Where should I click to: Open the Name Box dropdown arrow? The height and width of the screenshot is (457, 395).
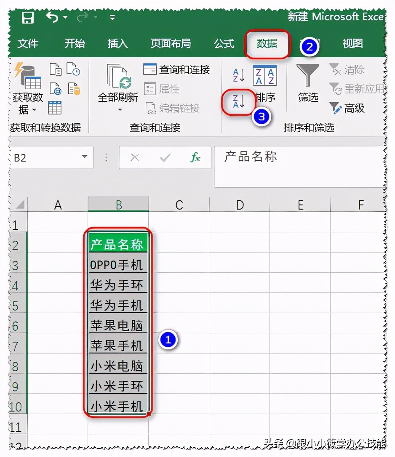click(x=85, y=157)
